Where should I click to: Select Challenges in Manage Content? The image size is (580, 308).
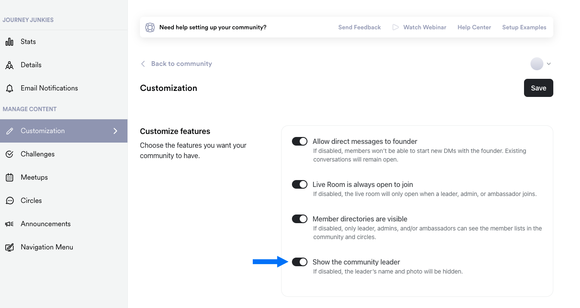(x=64, y=154)
